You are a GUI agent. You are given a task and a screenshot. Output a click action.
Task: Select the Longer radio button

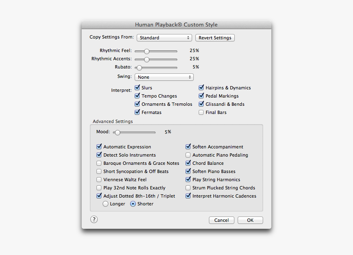tap(105, 204)
